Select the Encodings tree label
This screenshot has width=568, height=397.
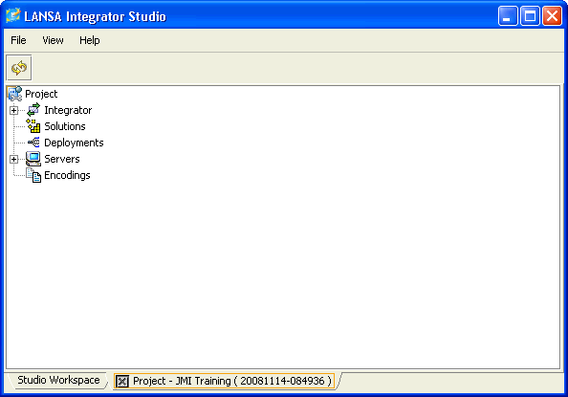[x=67, y=175]
